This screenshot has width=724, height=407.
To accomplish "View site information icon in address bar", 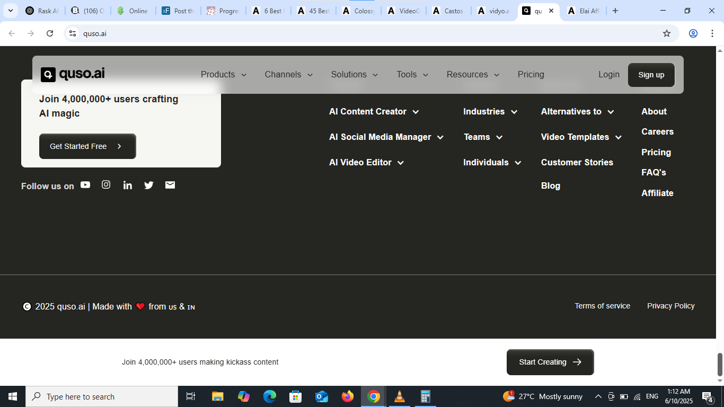I will 73,33.
